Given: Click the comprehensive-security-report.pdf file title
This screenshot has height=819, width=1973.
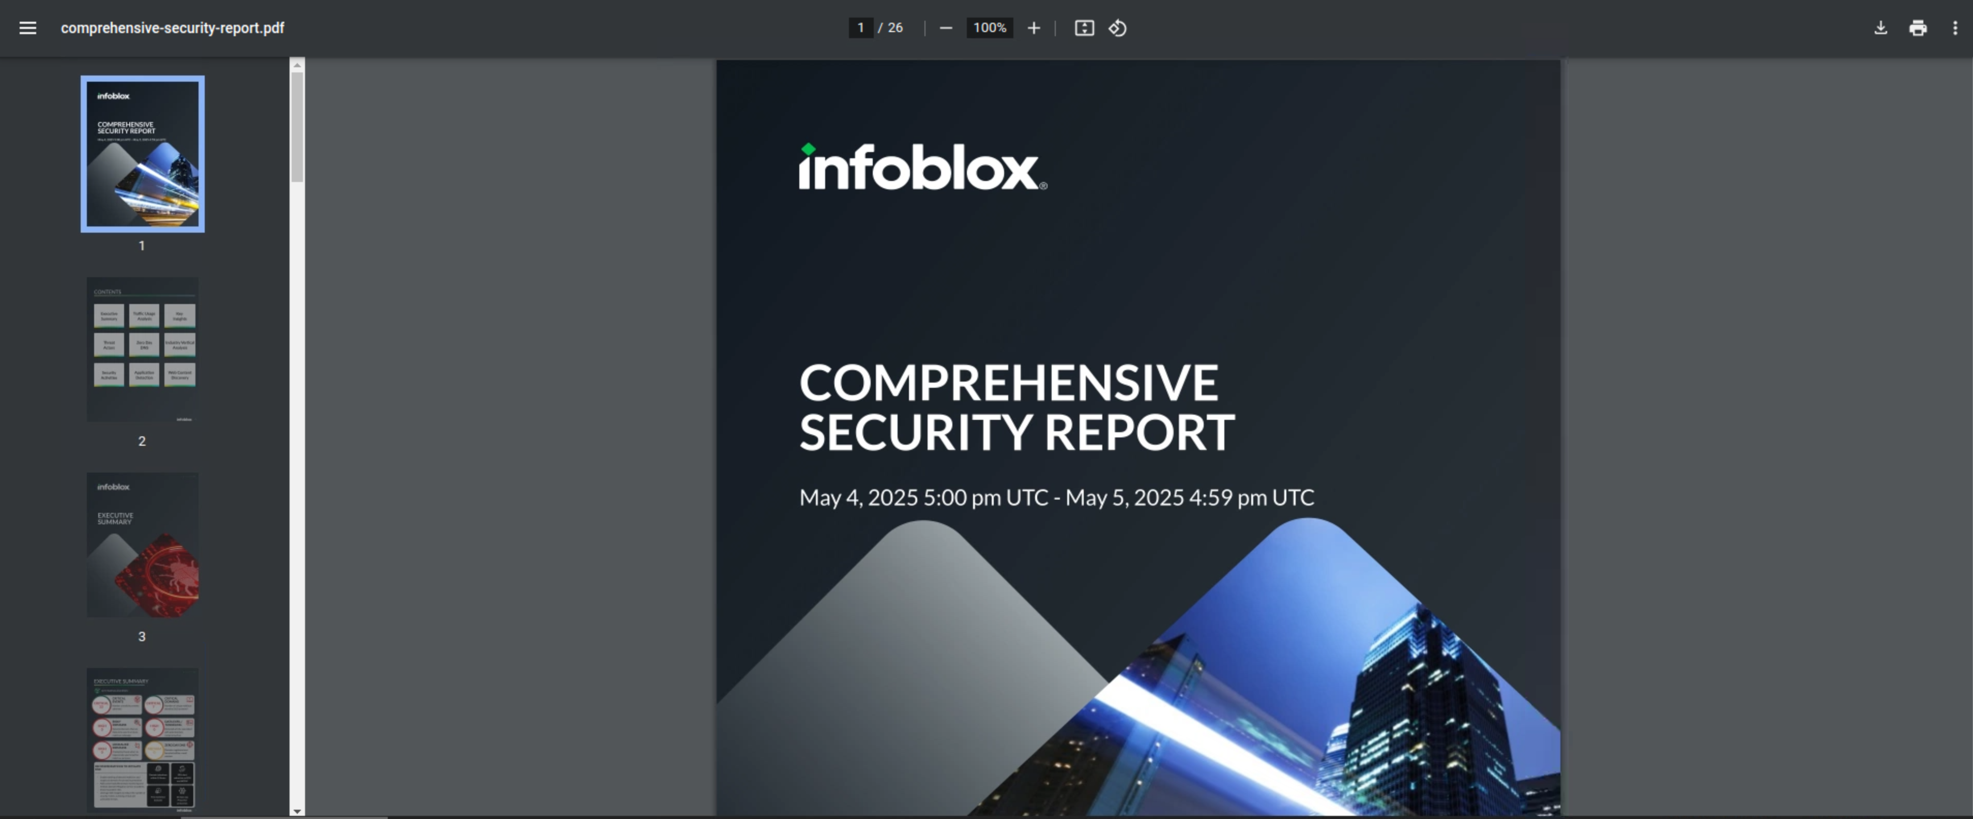Looking at the screenshot, I should [x=172, y=28].
